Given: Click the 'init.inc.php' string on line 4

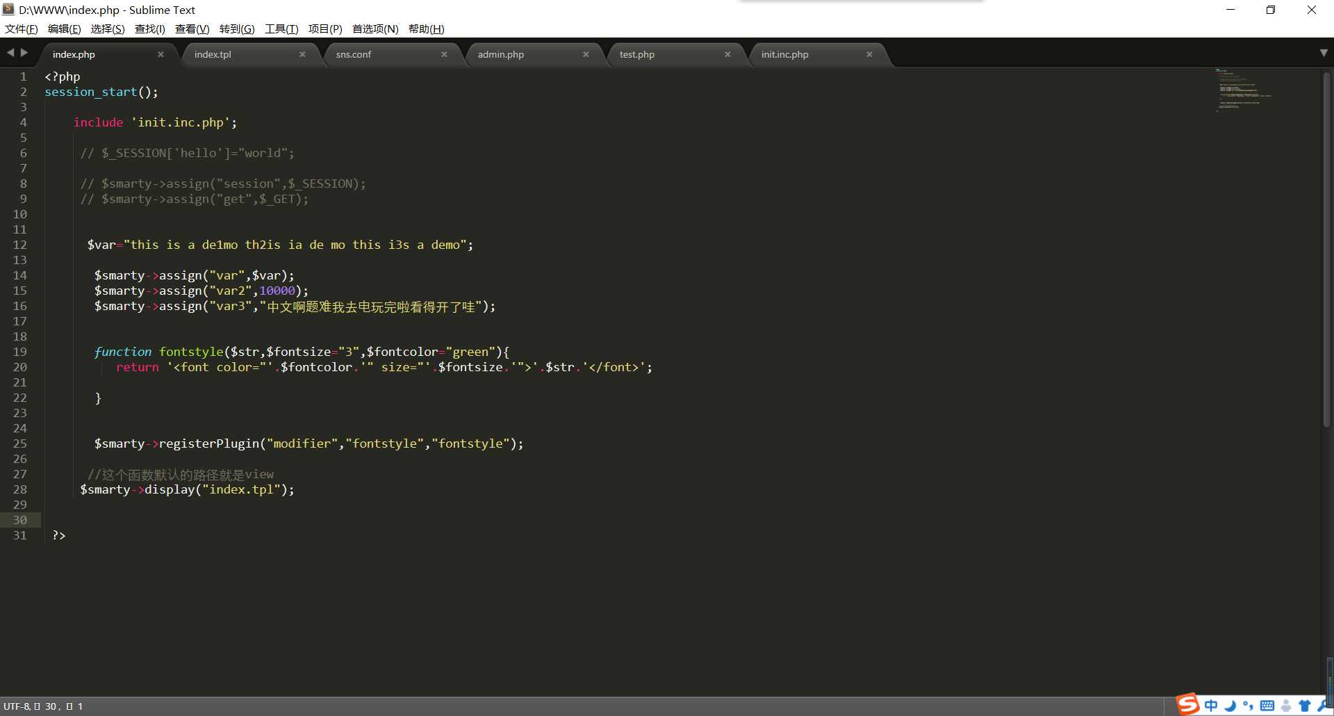Looking at the screenshot, I should (181, 122).
